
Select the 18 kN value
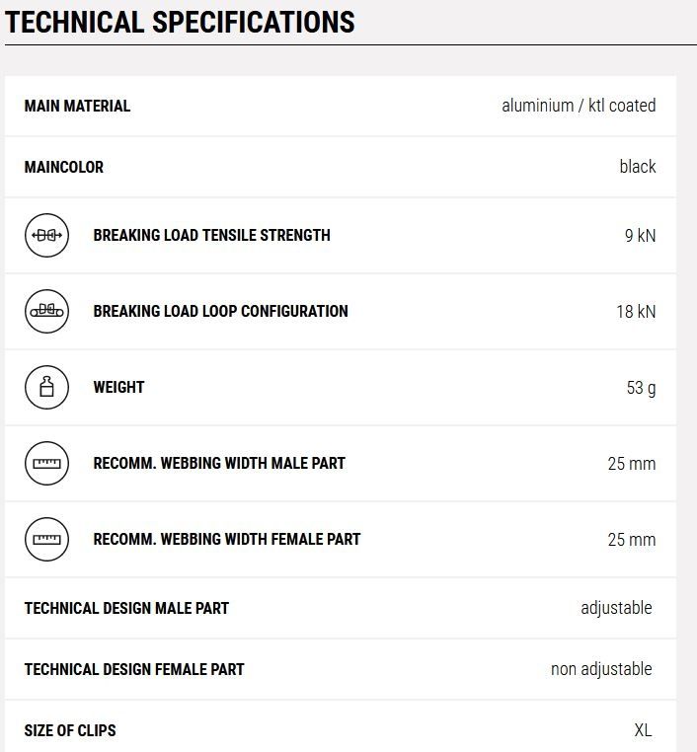pyautogui.click(x=636, y=312)
